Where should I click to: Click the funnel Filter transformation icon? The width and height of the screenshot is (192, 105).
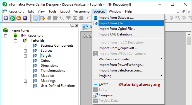pyautogui.click(x=68, y=18)
